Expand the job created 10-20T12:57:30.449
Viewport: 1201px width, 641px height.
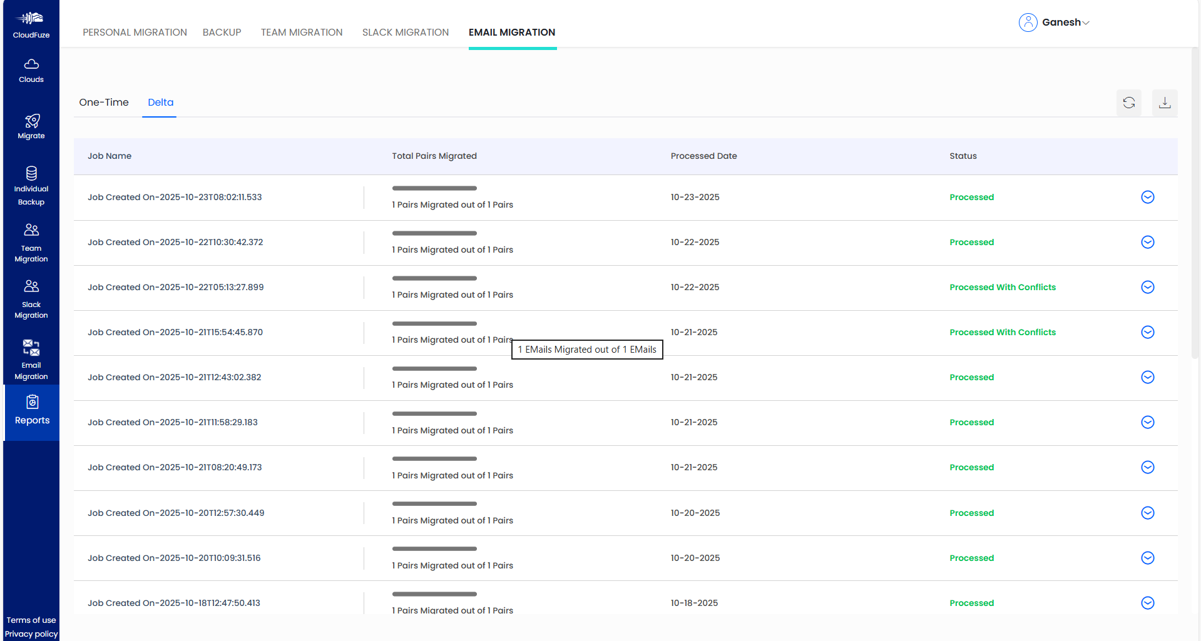tap(1147, 513)
